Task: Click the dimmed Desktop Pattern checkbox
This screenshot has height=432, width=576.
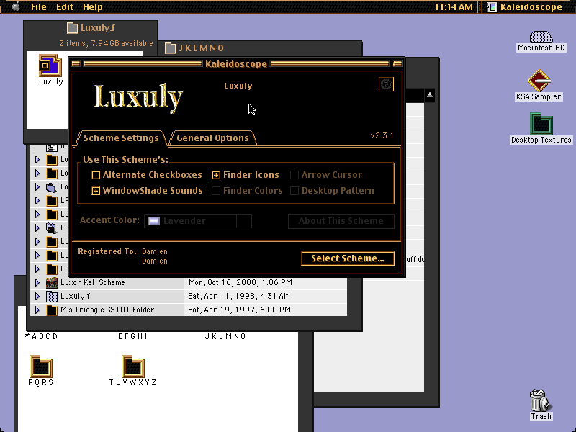Action: point(294,191)
